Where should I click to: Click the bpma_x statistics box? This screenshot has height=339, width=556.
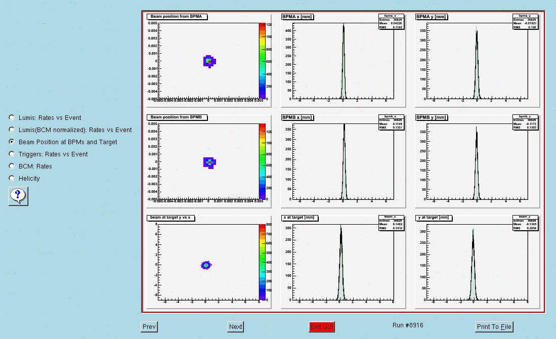tap(391, 22)
